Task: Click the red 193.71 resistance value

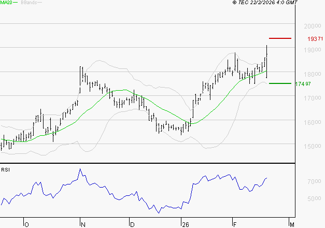Action: (315, 39)
